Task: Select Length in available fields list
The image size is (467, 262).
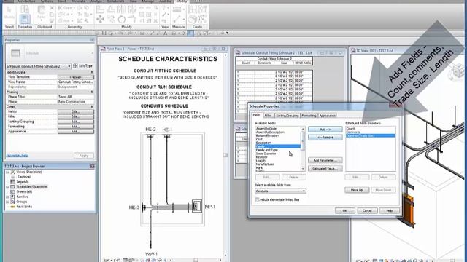Action: 260,161
